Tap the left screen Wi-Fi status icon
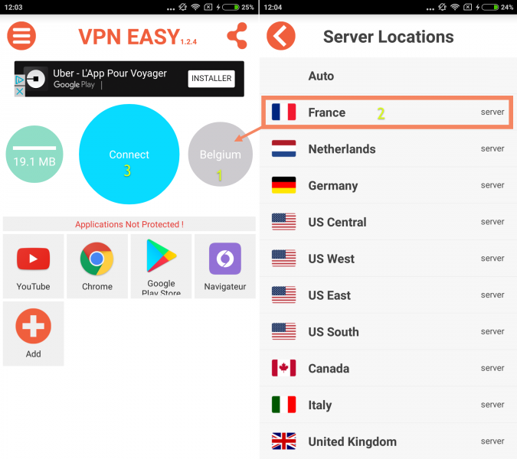The image size is (517, 459). pyautogui.click(x=195, y=7)
